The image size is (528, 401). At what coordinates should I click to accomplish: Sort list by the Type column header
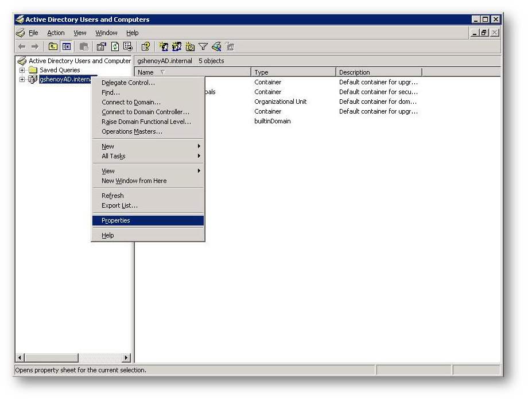click(293, 72)
